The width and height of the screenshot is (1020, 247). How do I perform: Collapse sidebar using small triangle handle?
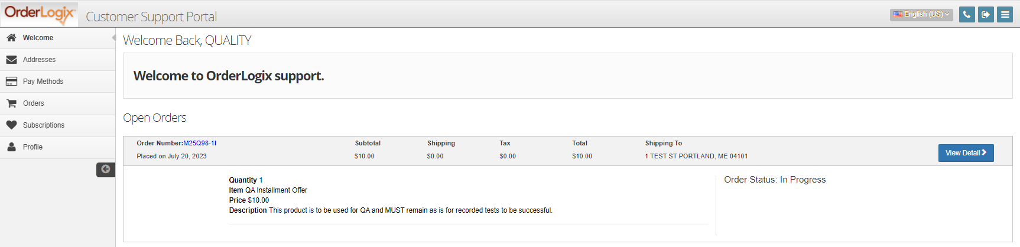pos(113,37)
